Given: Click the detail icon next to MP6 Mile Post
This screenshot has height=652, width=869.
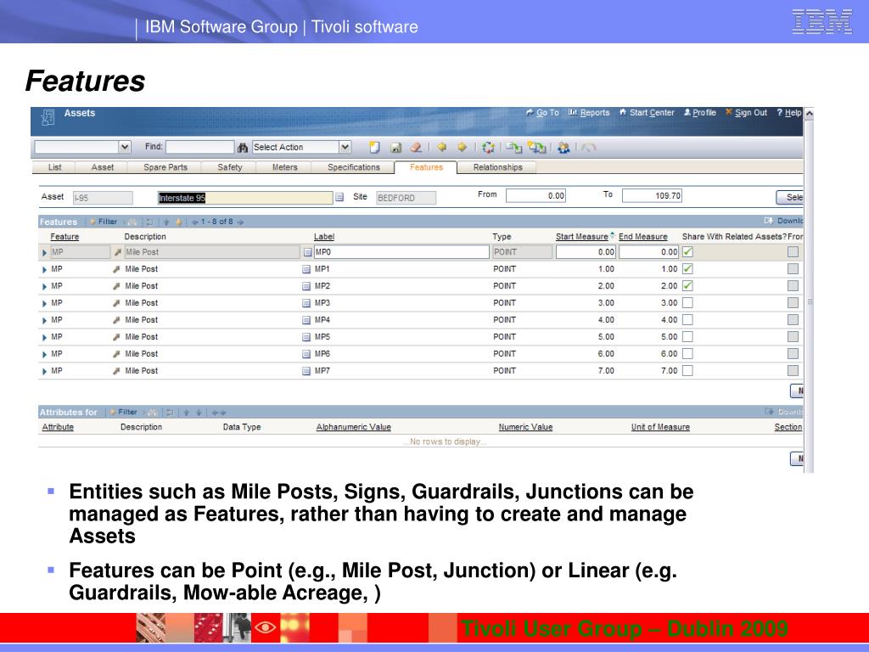Looking at the screenshot, I should 116,354.
